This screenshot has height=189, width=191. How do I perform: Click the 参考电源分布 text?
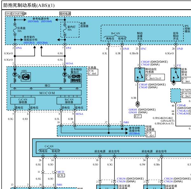pyautogui.click(x=41, y=19)
